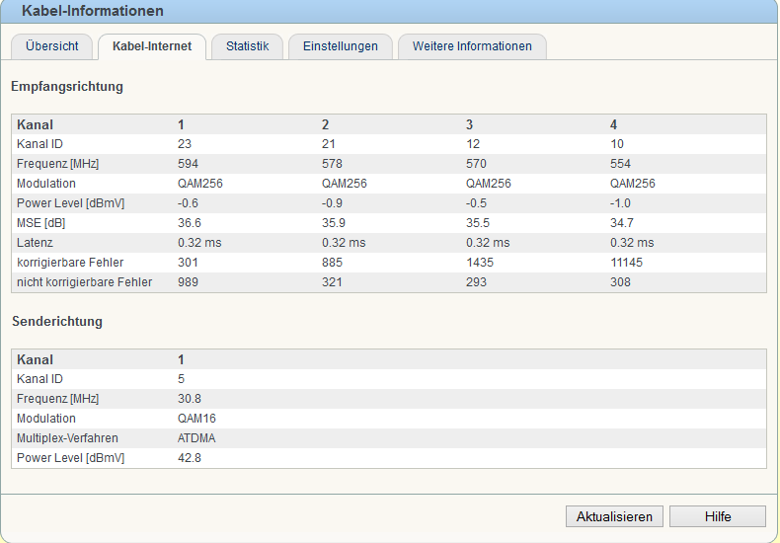The image size is (780, 543).
Task: Select the upstream power level 42.8
Action: coord(188,458)
